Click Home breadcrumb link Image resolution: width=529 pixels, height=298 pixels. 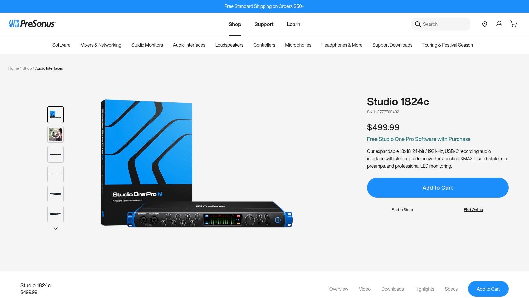click(x=14, y=68)
